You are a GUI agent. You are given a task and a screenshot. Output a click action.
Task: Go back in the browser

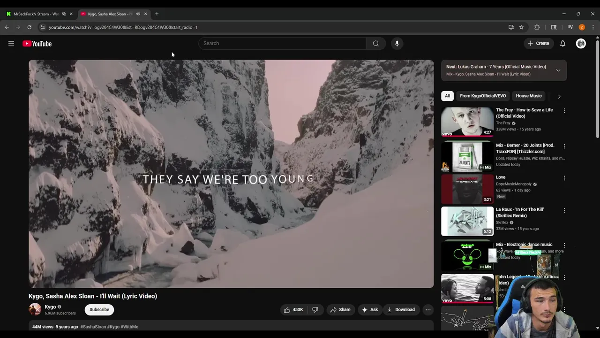click(x=7, y=27)
